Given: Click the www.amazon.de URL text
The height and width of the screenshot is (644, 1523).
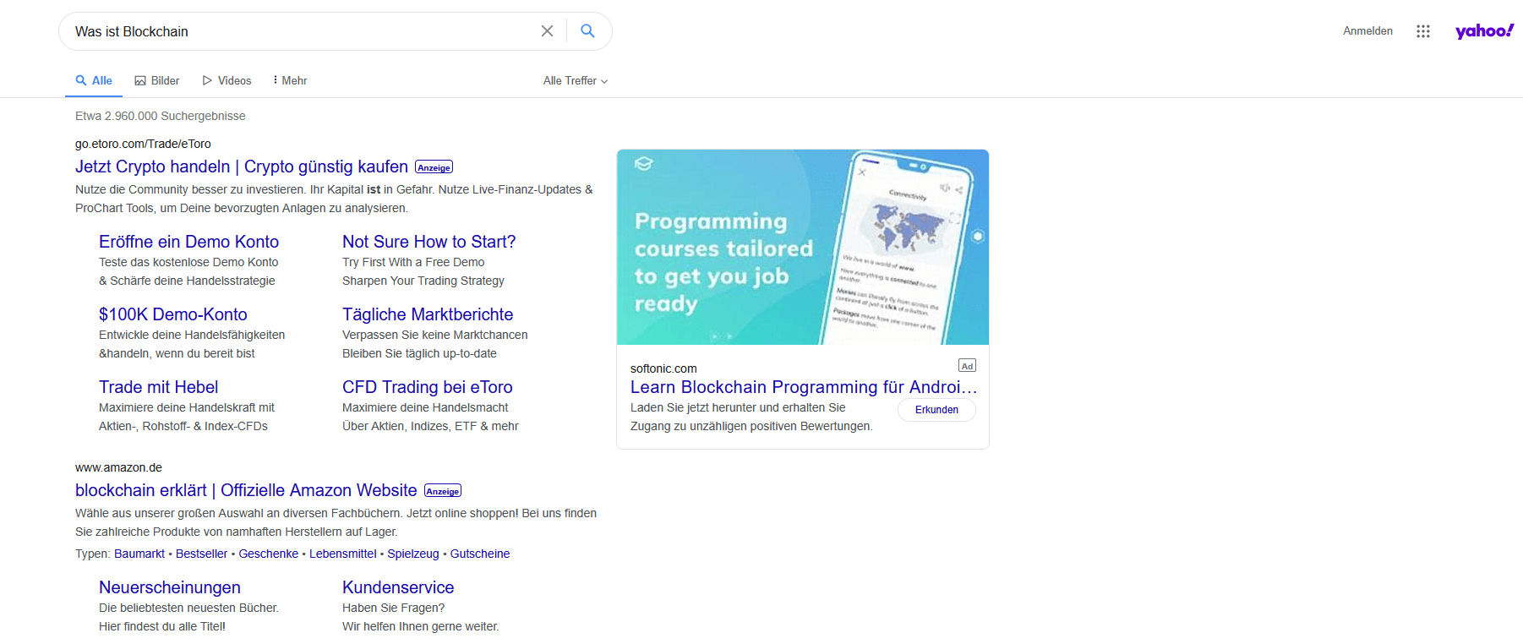Looking at the screenshot, I should coord(118,467).
